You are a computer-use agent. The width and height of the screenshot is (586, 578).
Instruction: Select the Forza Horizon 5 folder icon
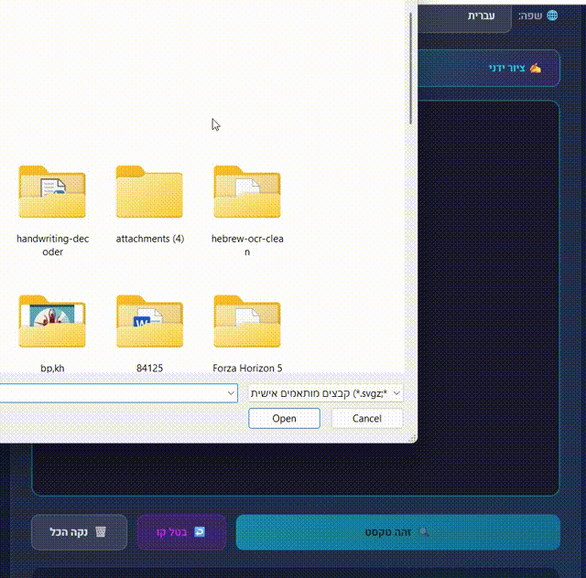point(246,322)
